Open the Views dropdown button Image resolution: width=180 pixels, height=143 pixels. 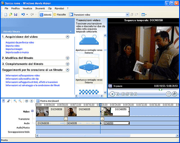click(144, 15)
